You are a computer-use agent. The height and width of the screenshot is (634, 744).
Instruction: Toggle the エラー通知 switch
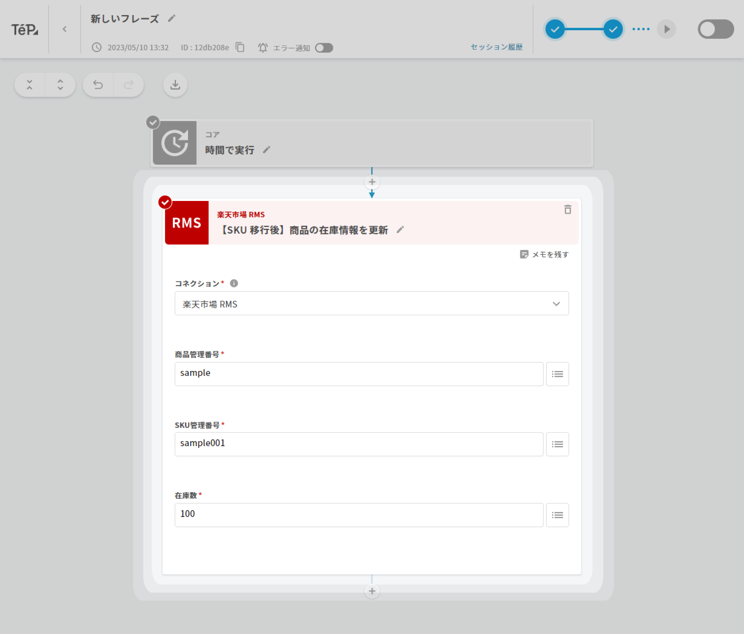point(324,48)
